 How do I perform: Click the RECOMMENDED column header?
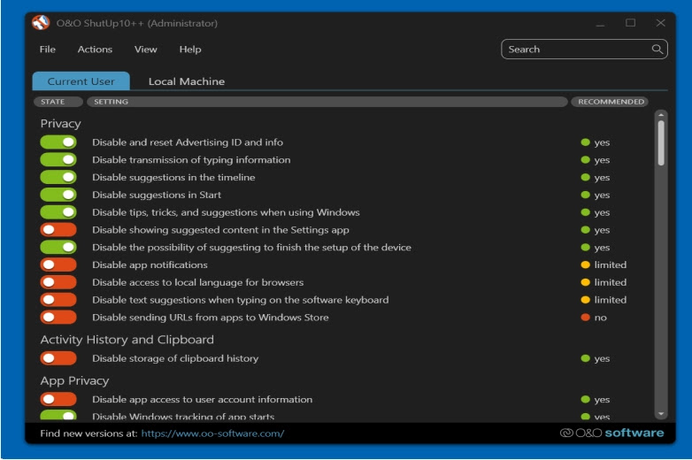(611, 102)
